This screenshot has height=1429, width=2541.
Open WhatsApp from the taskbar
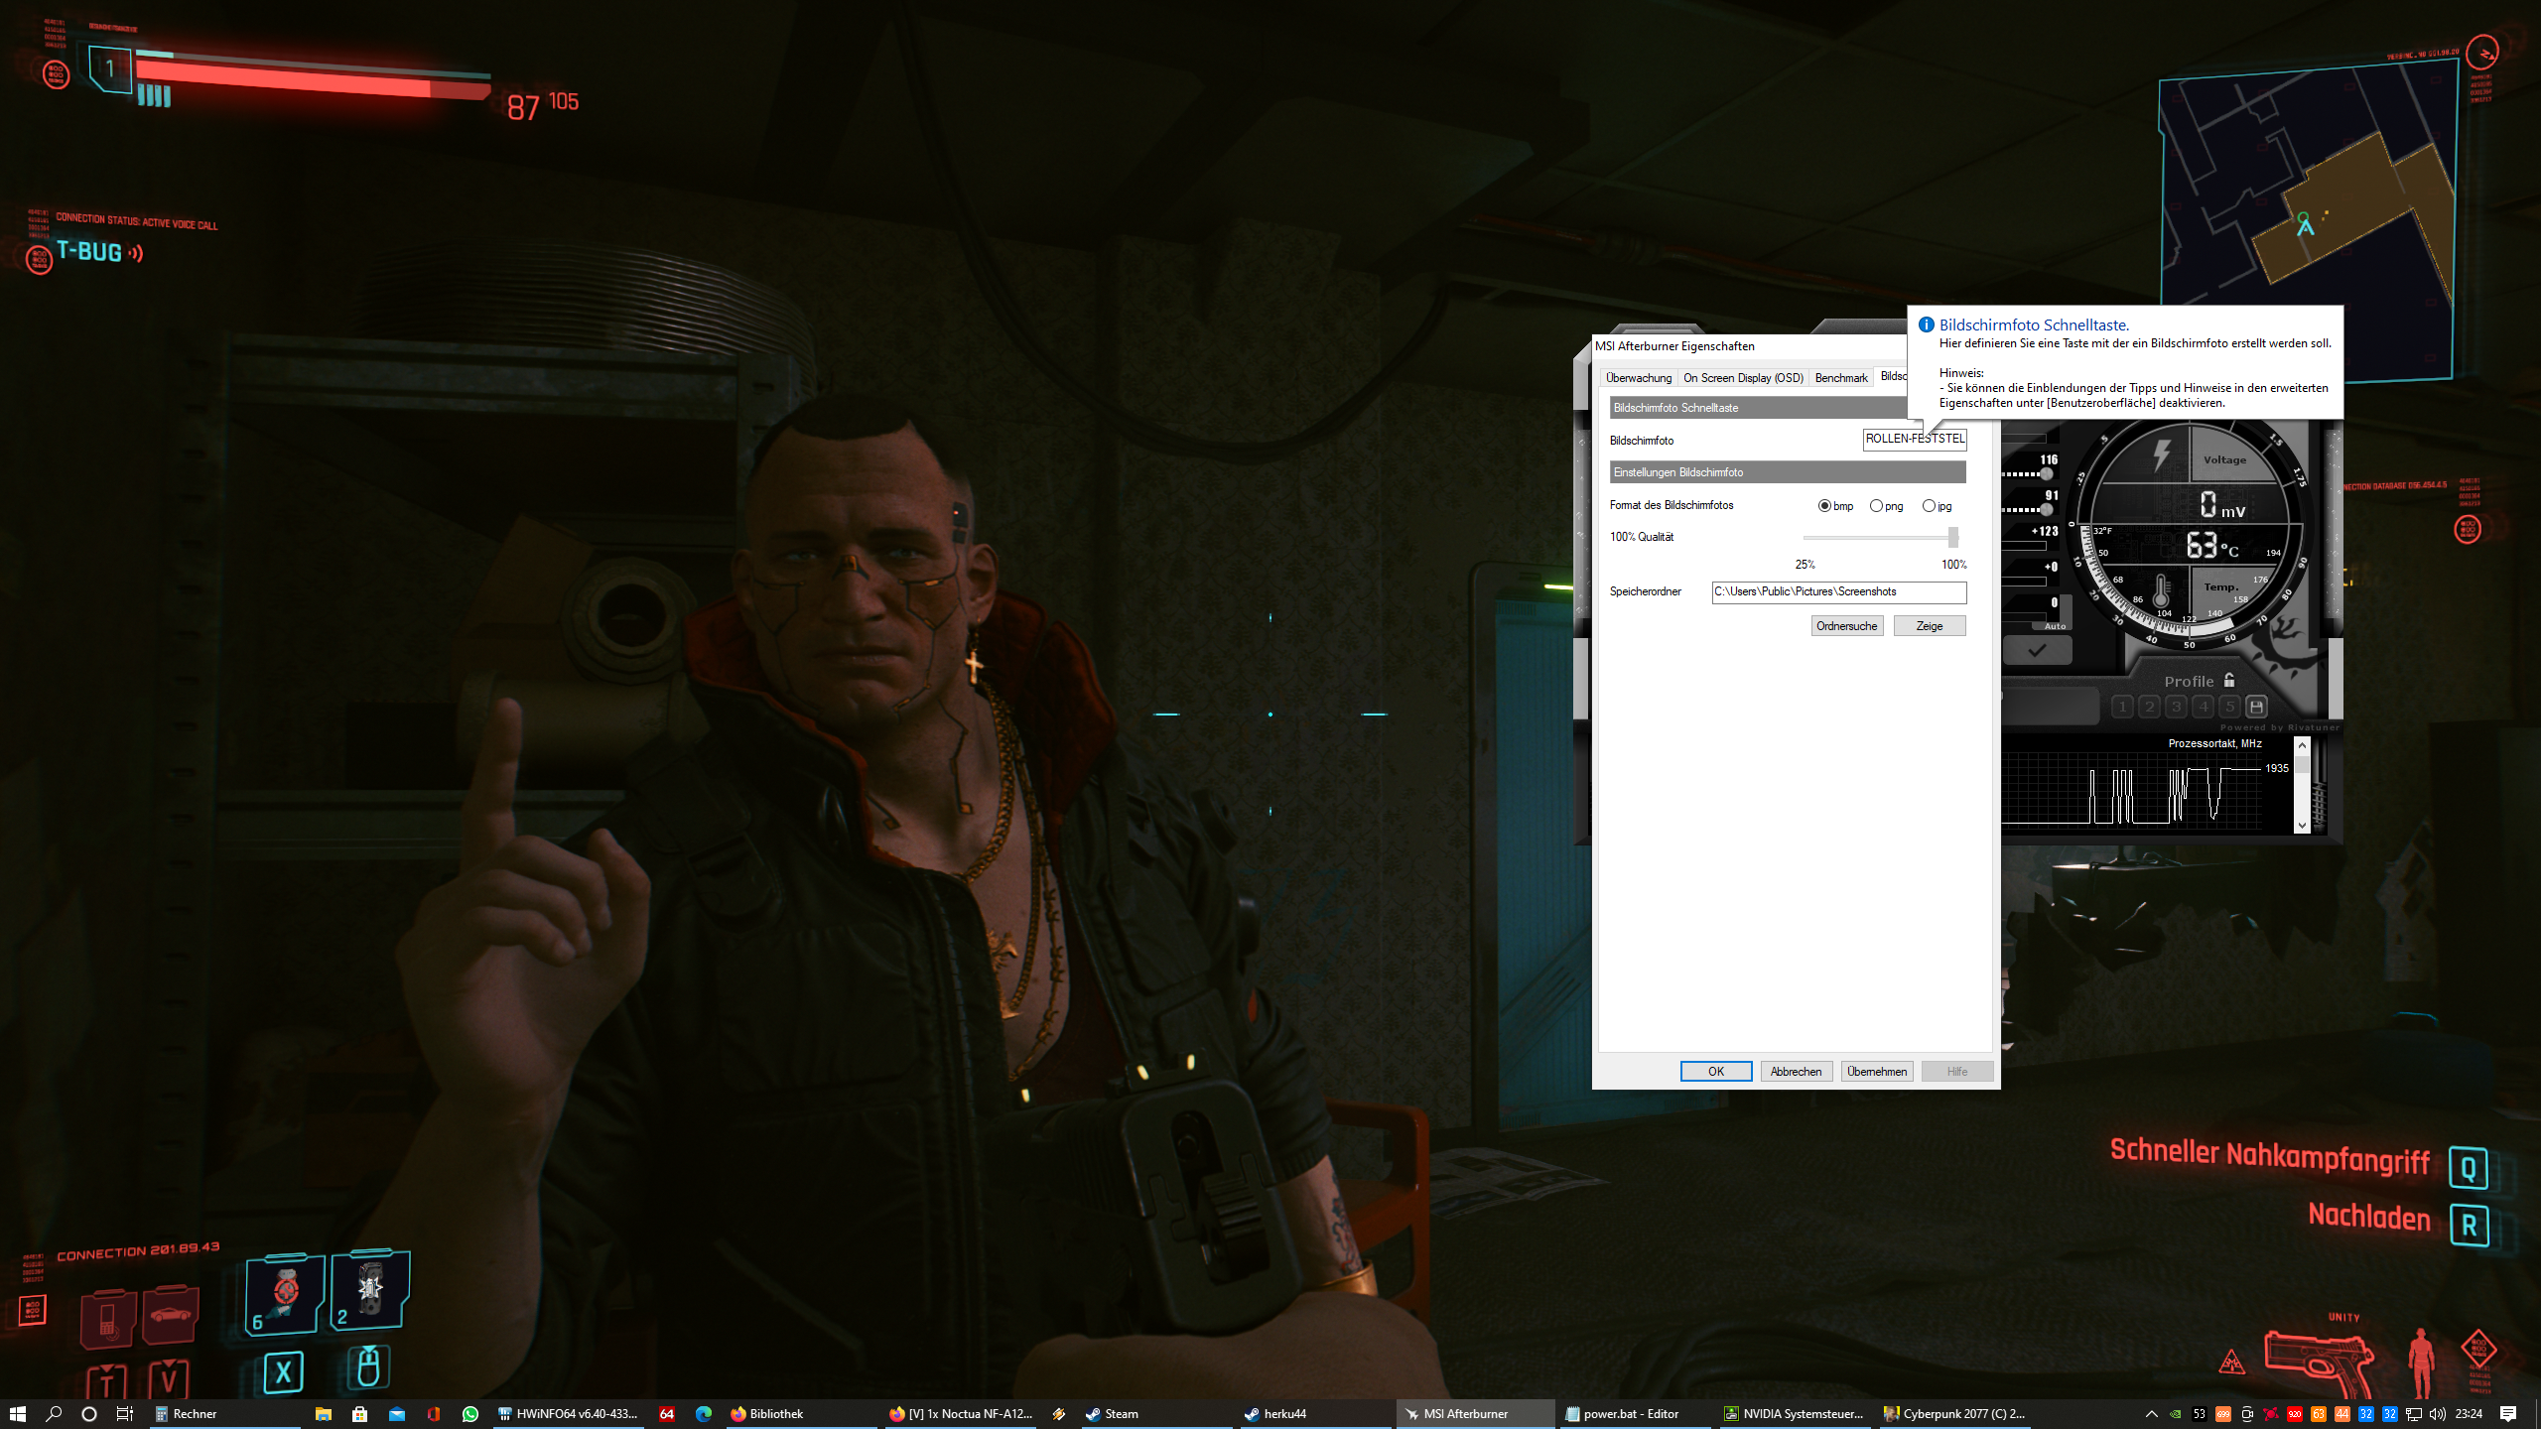[x=470, y=1414]
